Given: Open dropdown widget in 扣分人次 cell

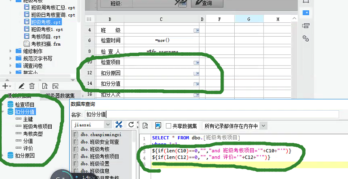Looking at the screenshot, I should point(196,95).
